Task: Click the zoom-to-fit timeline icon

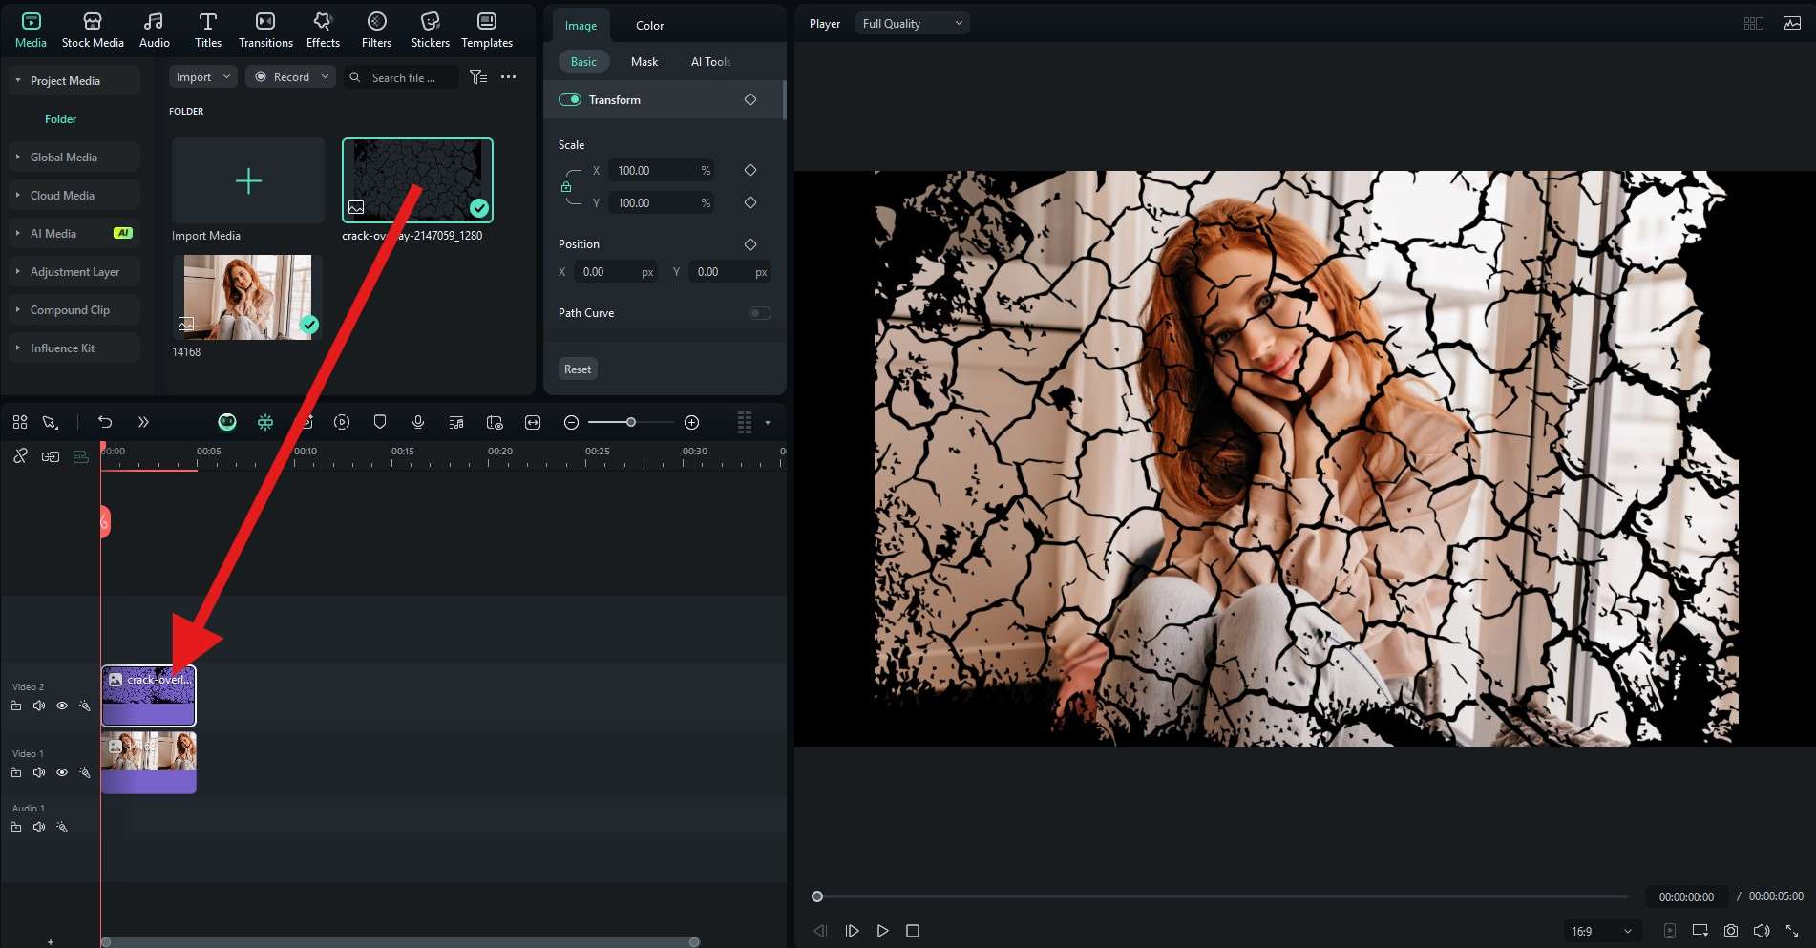Action: click(x=533, y=422)
